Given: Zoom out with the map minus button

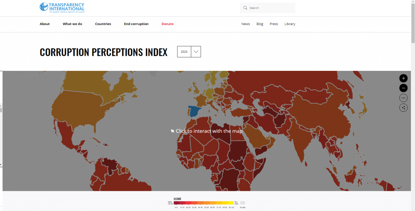Looking at the screenshot, I should pos(403,88).
